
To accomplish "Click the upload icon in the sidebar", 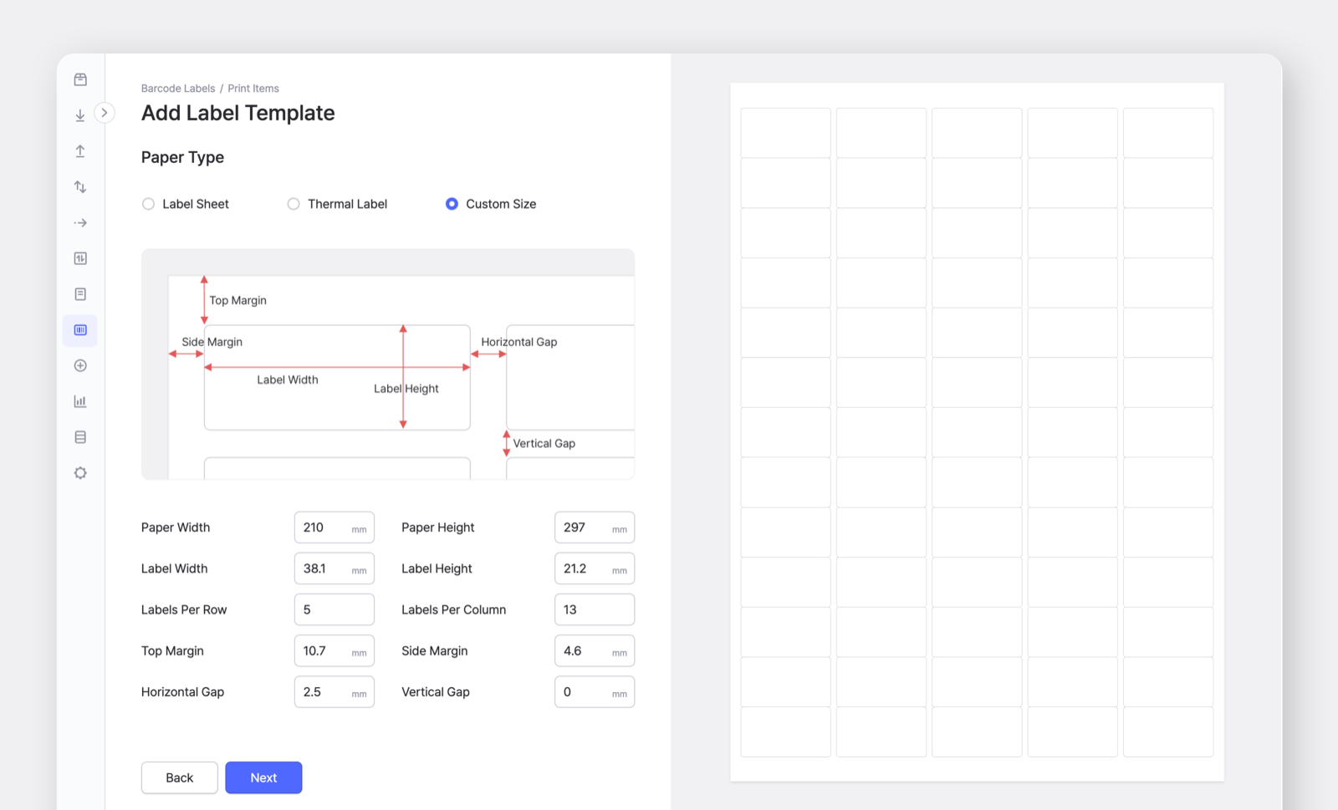I will click(80, 150).
